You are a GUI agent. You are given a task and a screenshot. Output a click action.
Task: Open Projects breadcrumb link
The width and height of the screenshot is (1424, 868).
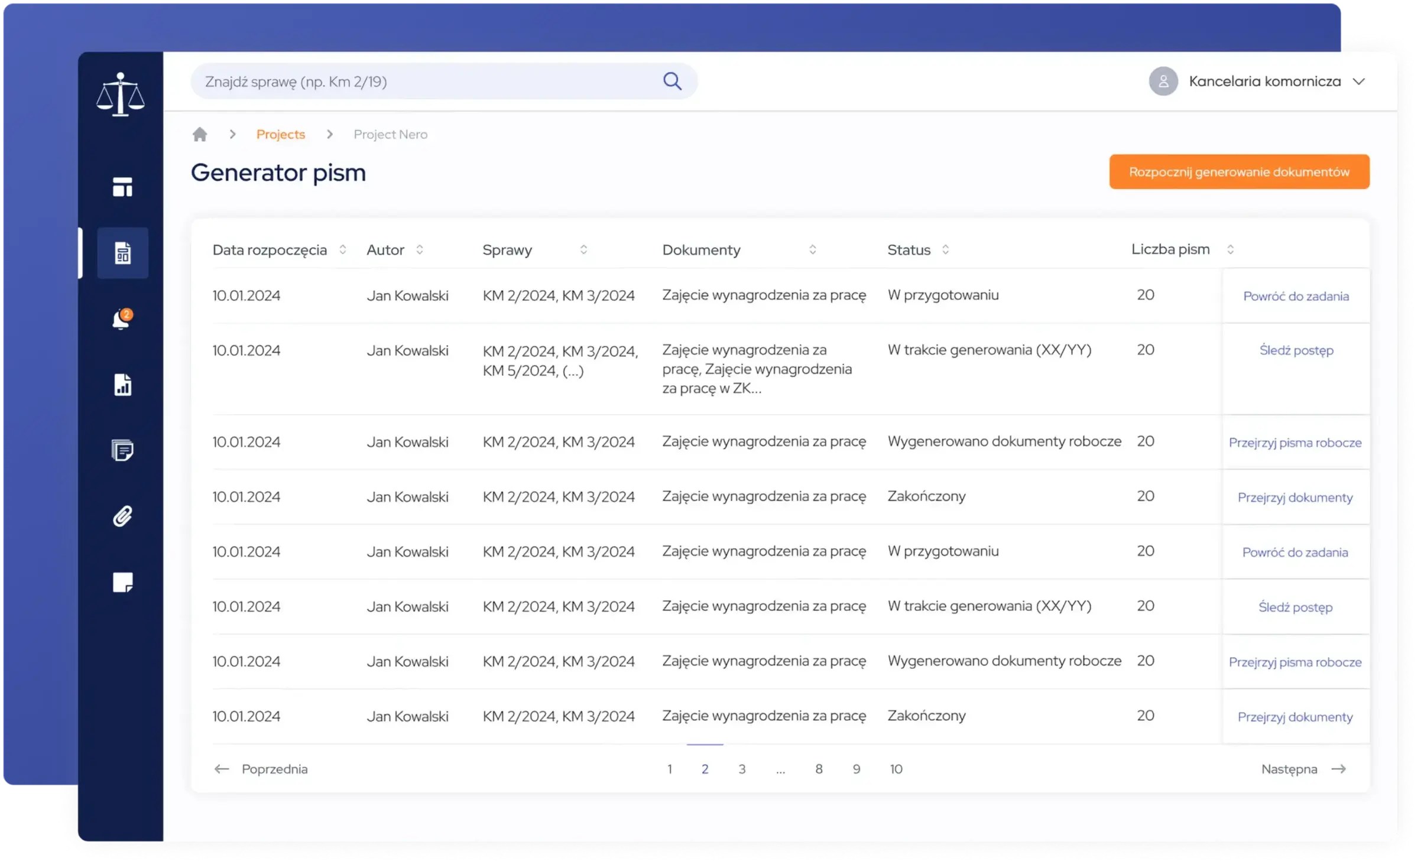281,134
